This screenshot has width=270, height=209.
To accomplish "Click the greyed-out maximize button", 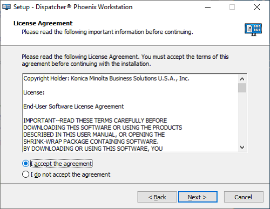I will [x=232, y=7].
